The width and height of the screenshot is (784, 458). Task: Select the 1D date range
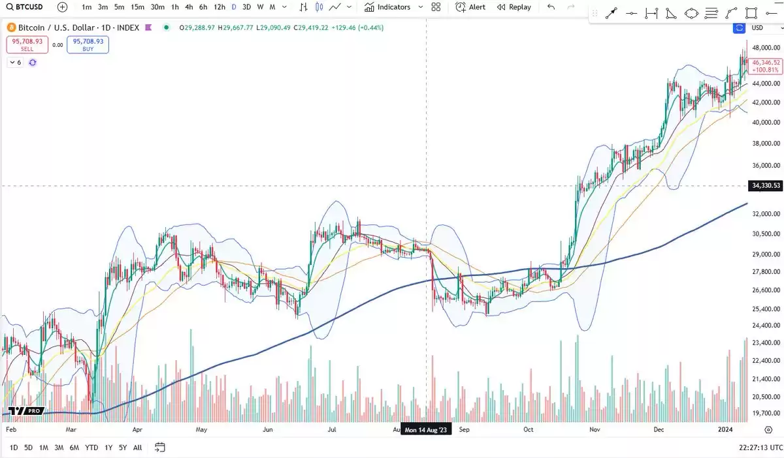pyautogui.click(x=14, y=448)
